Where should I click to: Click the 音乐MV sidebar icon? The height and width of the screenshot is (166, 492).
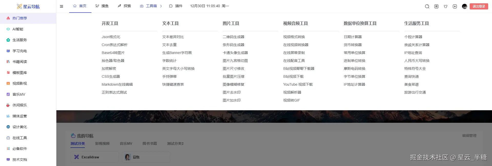point(8,94)
